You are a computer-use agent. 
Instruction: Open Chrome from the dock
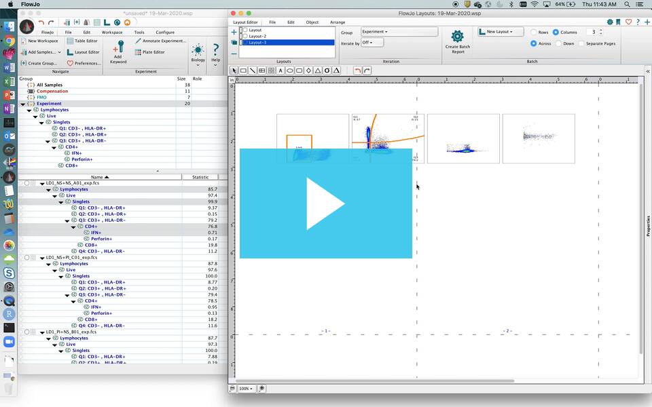point(9,41)
